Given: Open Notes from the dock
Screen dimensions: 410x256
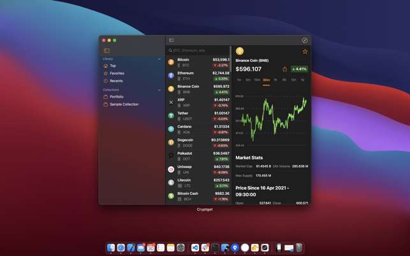Looking at the screenshot, I should pyautogui.click(x=170, y=247).
